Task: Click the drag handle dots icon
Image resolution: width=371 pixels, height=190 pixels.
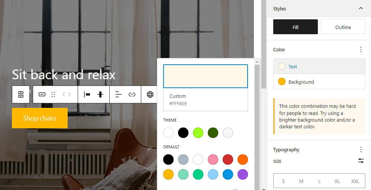Action: point(53,94)
